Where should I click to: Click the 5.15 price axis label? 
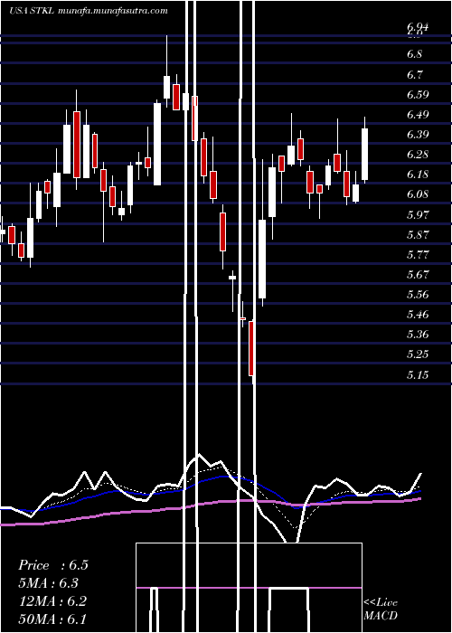pyautogui.click(x=418, y=375)
